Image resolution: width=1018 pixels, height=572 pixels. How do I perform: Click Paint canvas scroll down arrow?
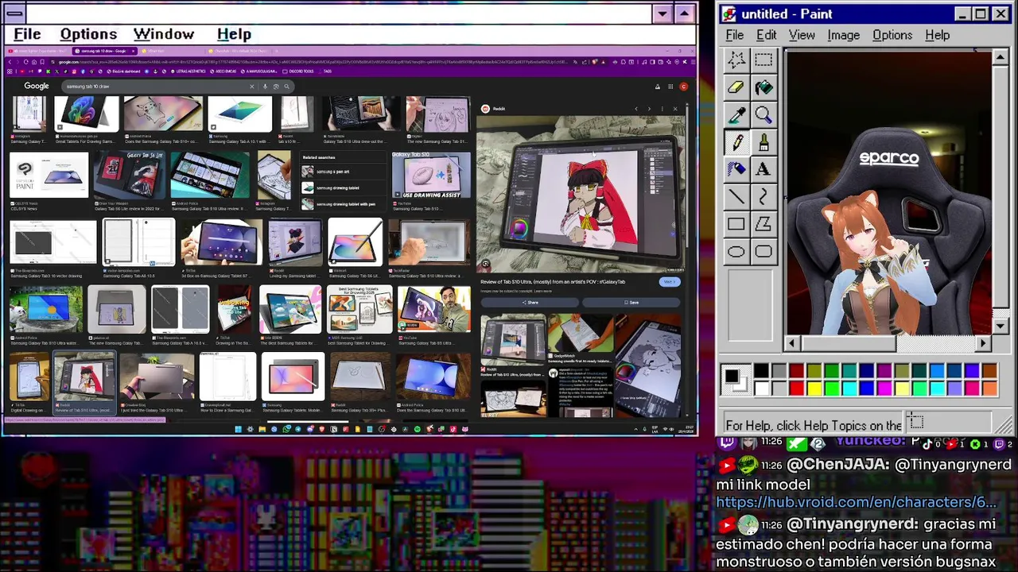[1001, 326]
